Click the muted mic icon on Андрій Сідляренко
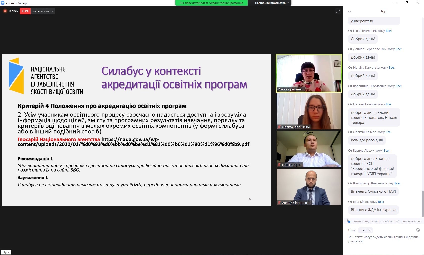Image resolution: width=424 pixels, height=255 pixels. click(279, 203)
